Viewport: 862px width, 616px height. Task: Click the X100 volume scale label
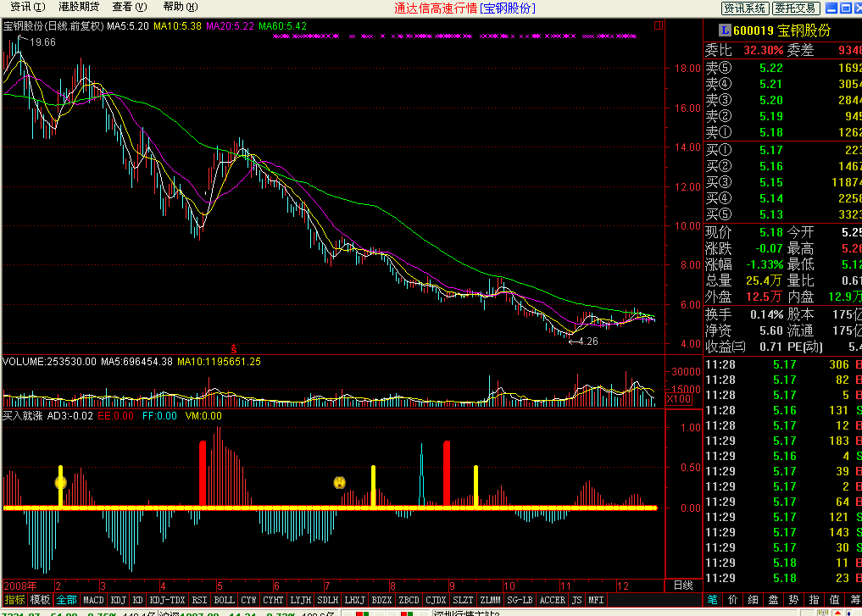[678, 399]
